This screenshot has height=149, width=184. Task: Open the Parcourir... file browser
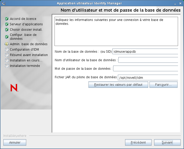coord(163,84)
